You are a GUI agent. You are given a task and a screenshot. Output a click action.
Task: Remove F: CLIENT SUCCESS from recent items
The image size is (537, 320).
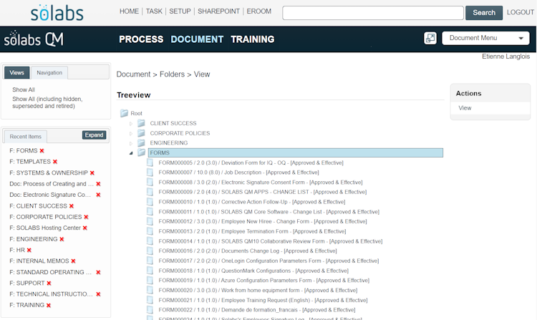click(71, 206)
